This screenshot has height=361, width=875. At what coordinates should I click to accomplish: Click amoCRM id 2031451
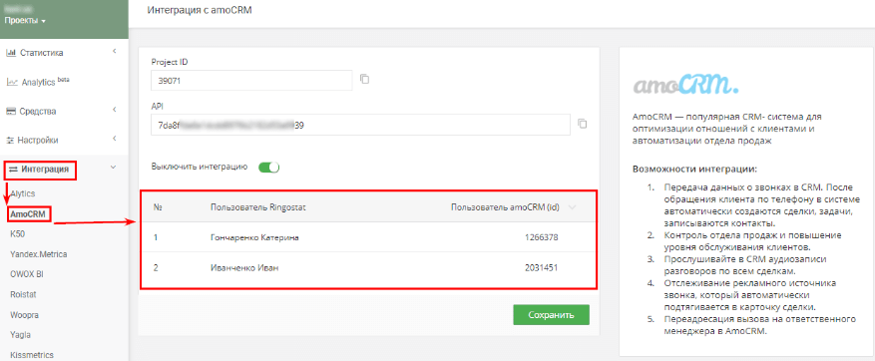pos(542,268)
